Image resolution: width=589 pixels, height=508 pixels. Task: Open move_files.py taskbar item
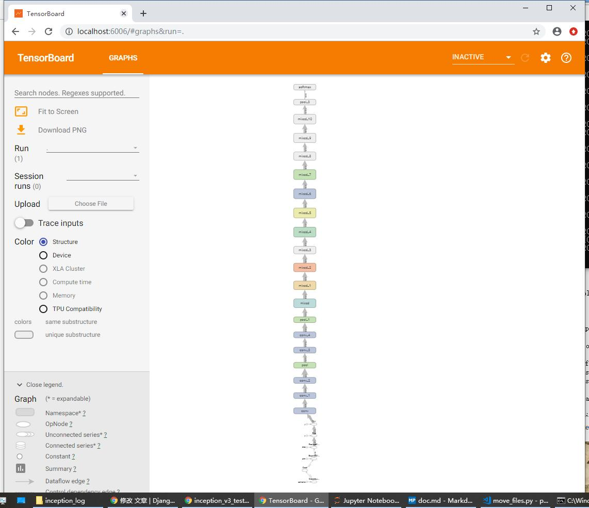point(516,500)
